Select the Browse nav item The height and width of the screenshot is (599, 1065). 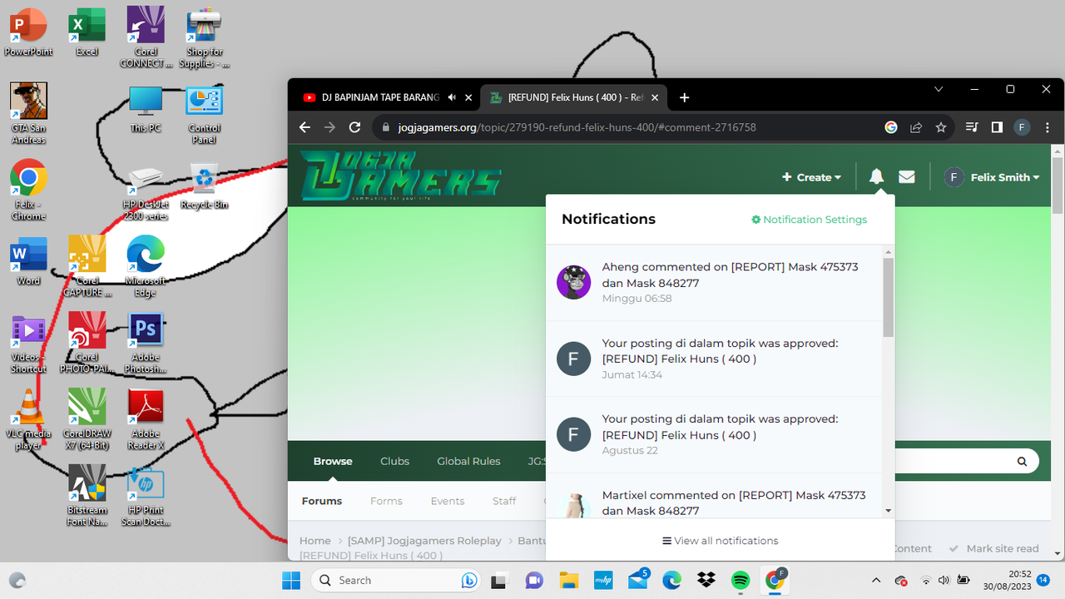coord(333,461)
